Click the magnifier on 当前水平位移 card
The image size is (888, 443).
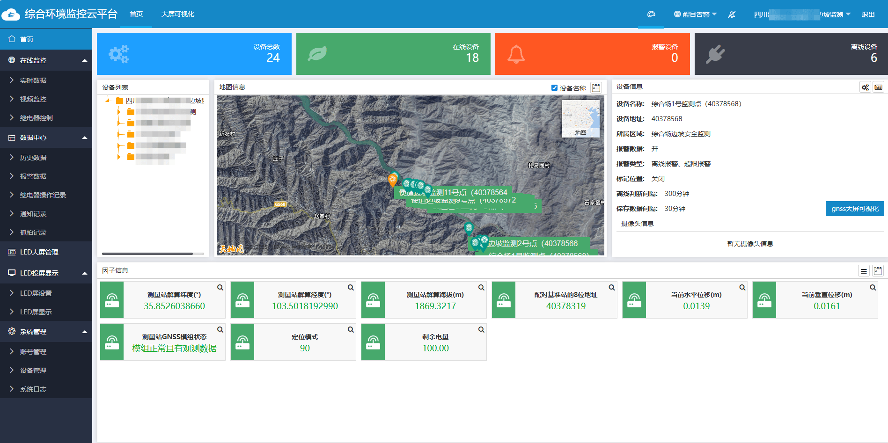click(x=742, y=288)
